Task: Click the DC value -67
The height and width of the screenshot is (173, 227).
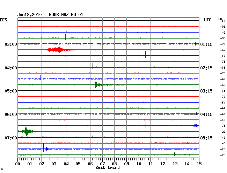Action: point(223,50)
